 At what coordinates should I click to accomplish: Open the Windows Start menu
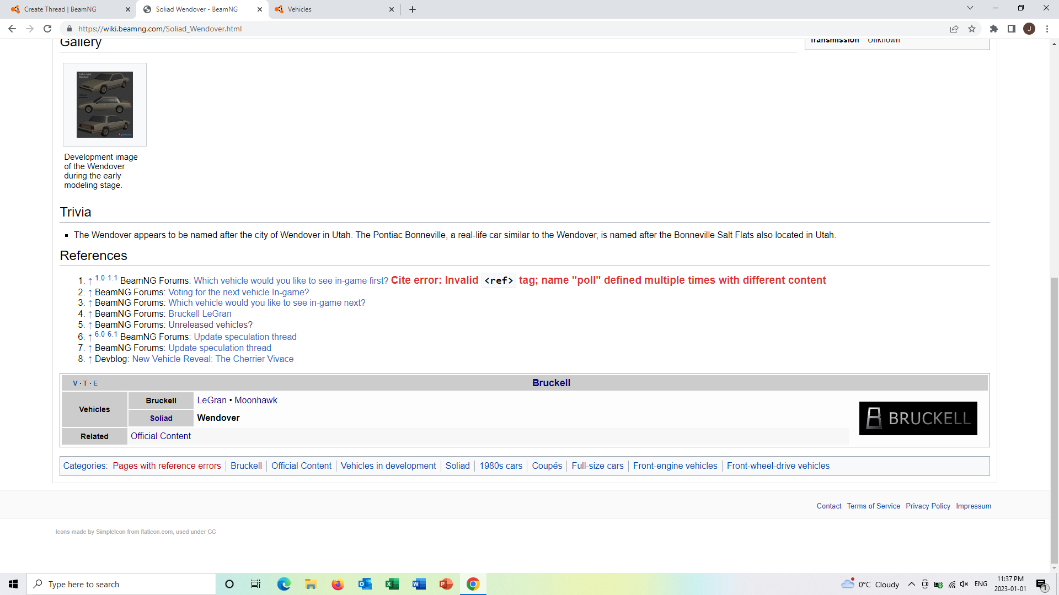[13, 584]
